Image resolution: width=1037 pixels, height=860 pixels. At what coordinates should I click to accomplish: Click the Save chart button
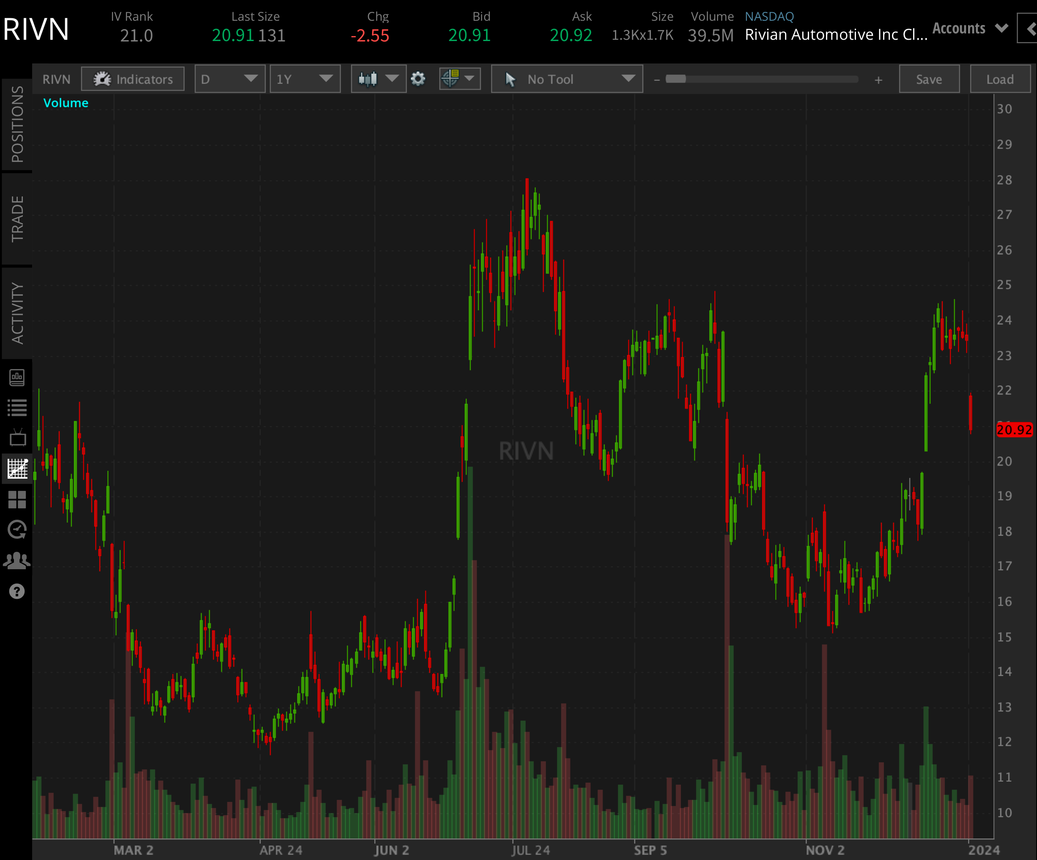[x=928, y=79]
